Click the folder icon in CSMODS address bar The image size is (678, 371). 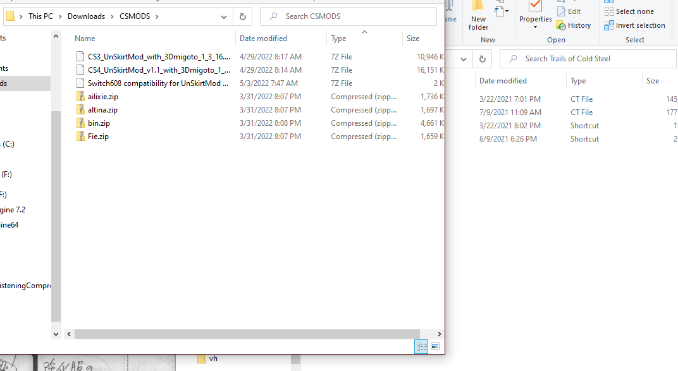tap(10, 16)
